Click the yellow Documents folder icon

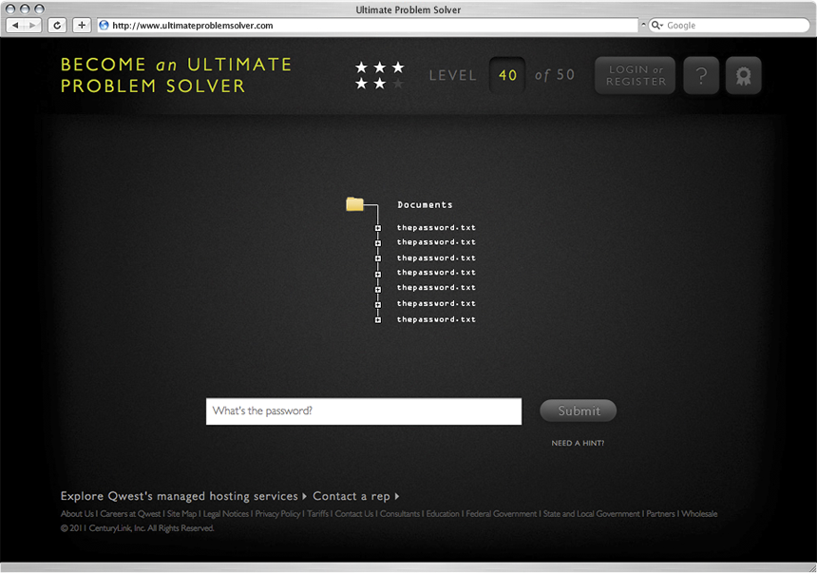[x=355, y=204]
